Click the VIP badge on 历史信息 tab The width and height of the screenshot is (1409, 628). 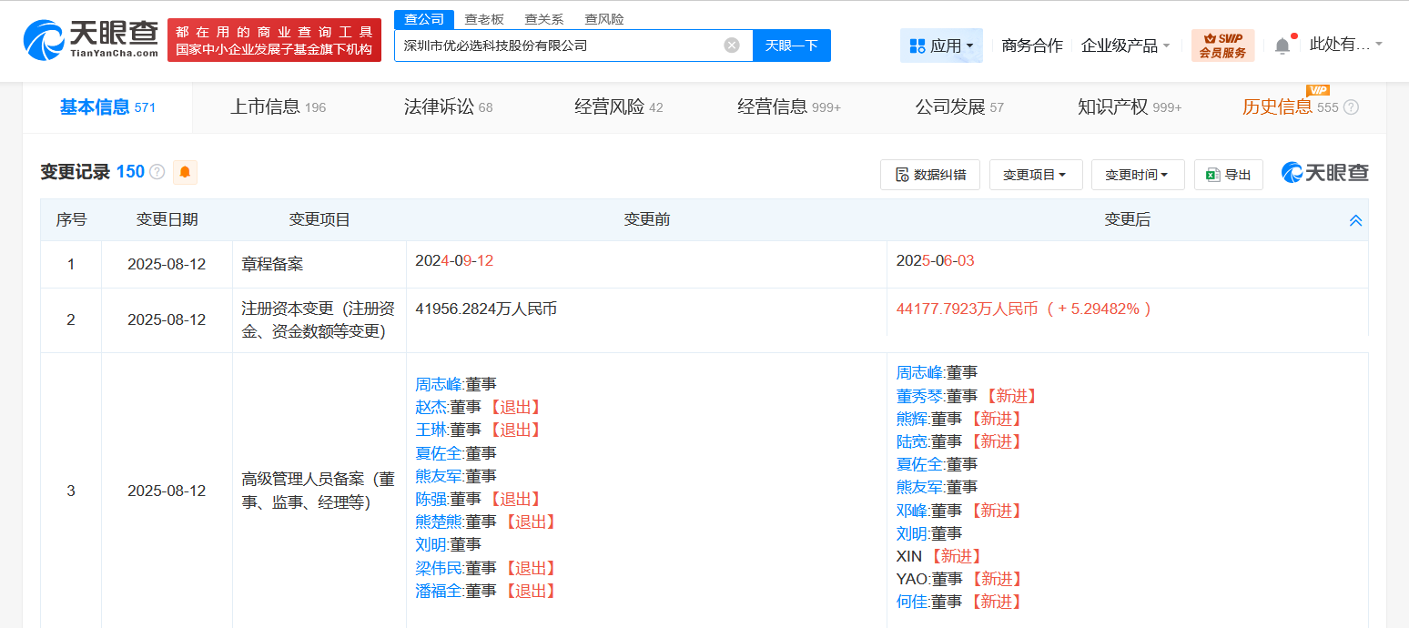click(x=1317, y=91)
